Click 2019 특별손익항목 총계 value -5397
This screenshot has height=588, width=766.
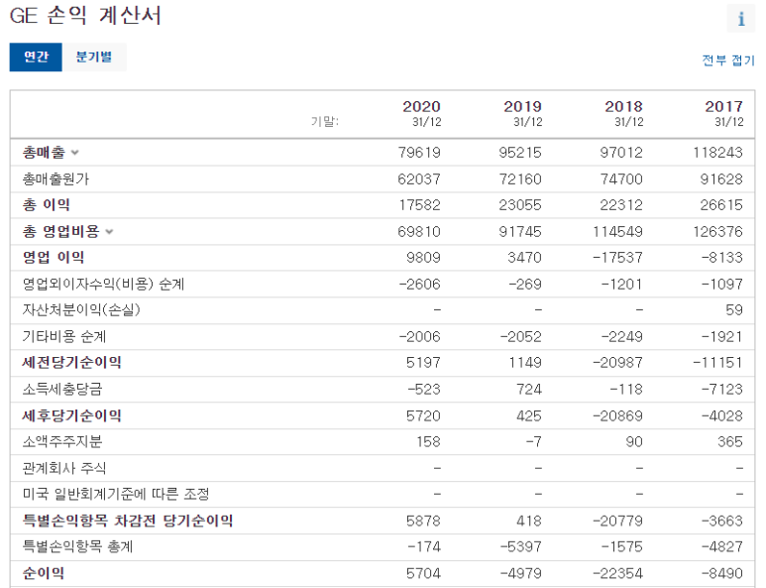tap(521, 546)
